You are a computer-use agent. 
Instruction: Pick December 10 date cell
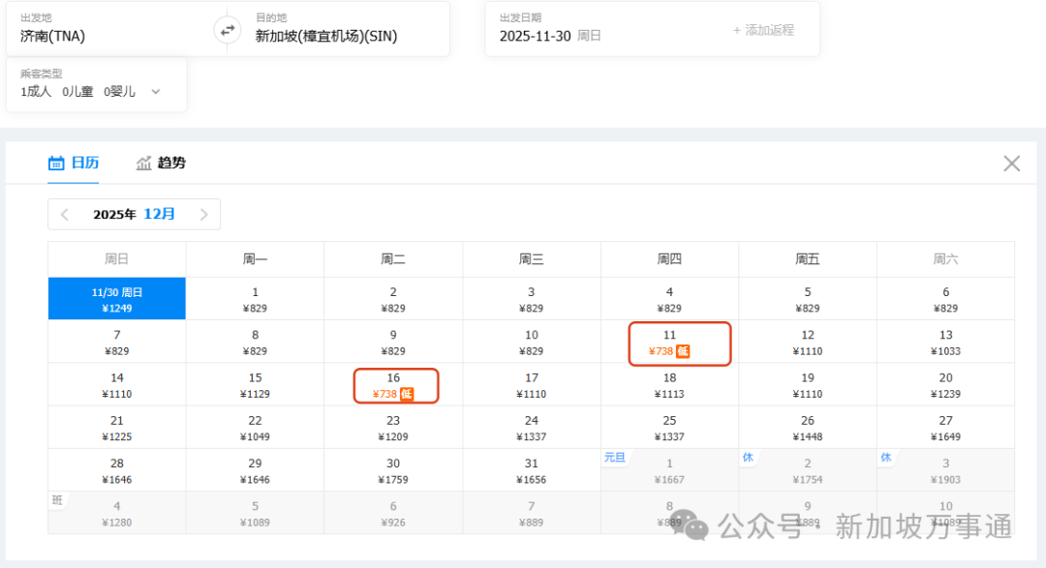tap(532, 342)
